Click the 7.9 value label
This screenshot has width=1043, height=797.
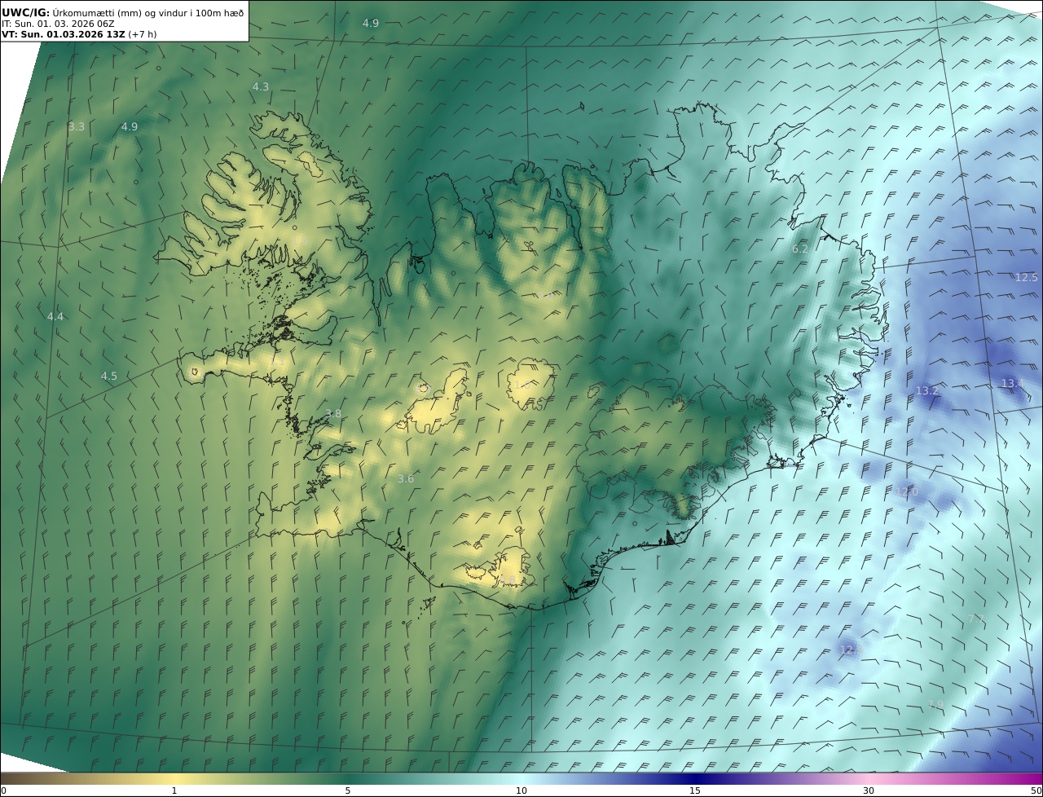point(935,704)
